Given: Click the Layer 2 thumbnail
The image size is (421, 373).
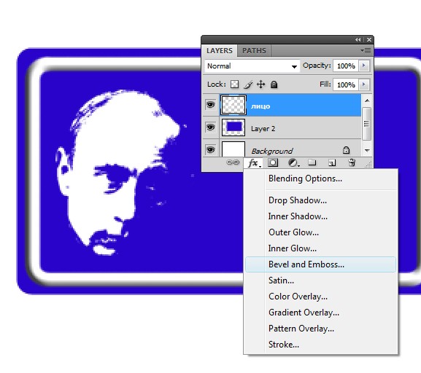Looking at the screenshot, I should coord(233,127).
